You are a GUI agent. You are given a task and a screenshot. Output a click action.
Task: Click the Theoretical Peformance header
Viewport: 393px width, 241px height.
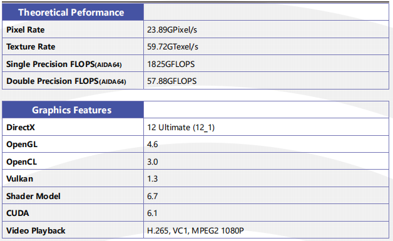(x=71, y=13)
